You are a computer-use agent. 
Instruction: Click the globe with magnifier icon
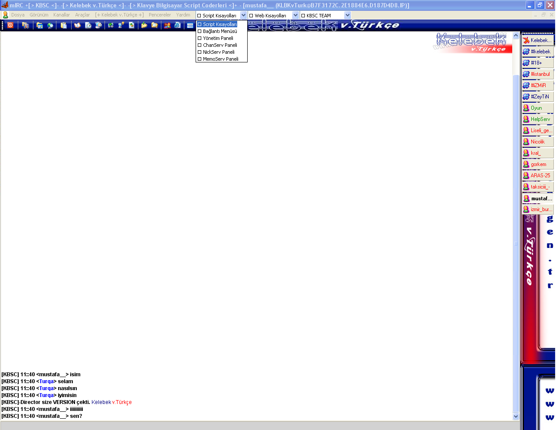(x=50, y=25)
